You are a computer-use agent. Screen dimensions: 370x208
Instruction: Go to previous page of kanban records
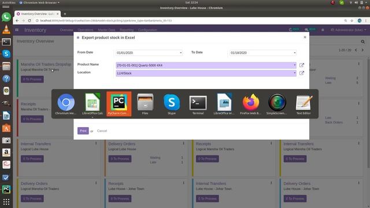356,50
